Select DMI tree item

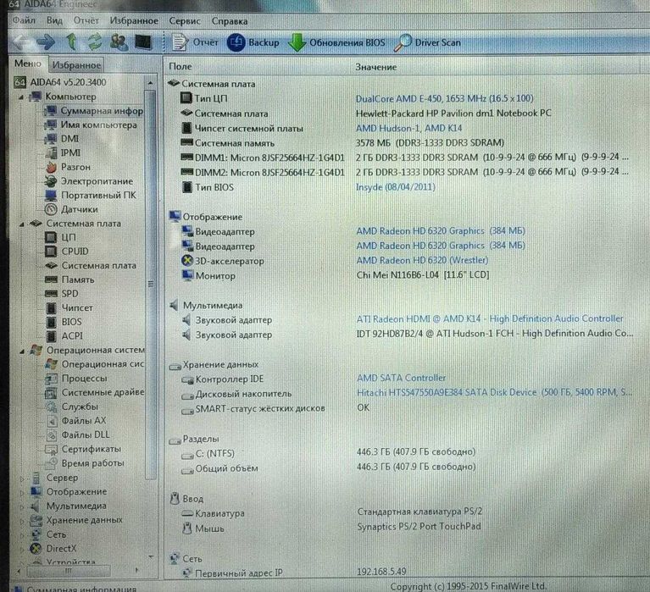point(62,139)
